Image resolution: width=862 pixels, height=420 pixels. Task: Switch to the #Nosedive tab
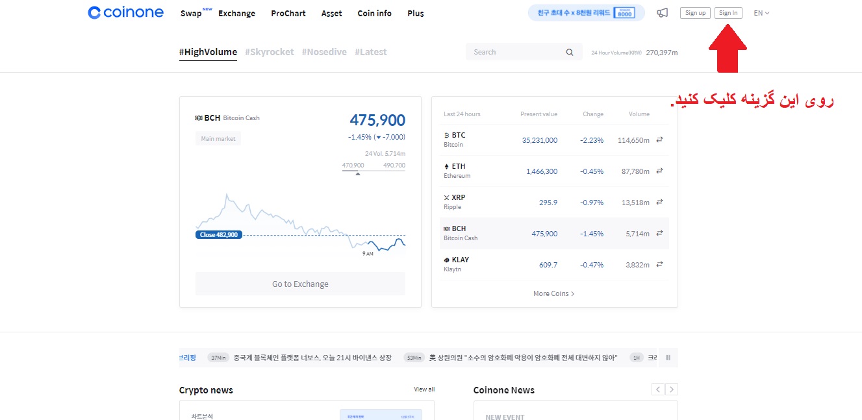324,52
